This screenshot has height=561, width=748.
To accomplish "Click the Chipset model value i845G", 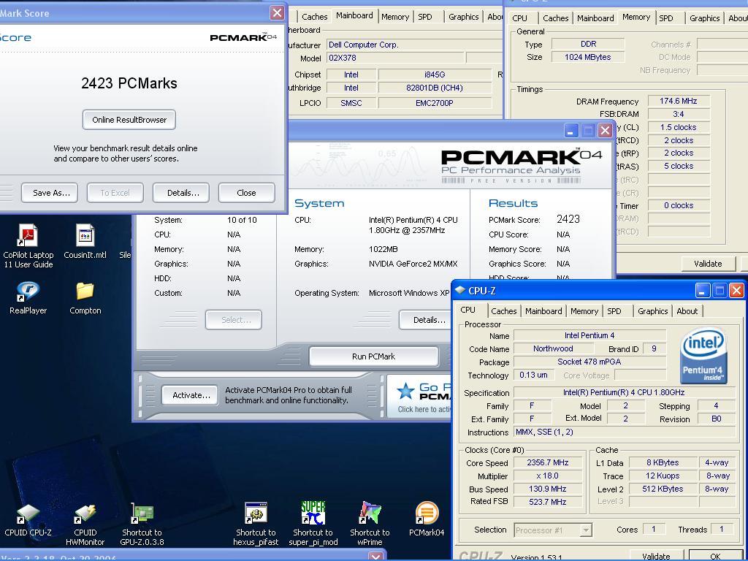I will pyautogui.click(x=435, y=75).
